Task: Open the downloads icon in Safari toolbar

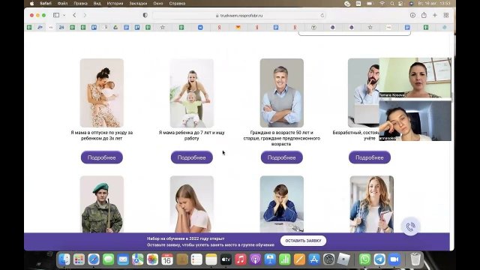Action: tap(412, 15)
